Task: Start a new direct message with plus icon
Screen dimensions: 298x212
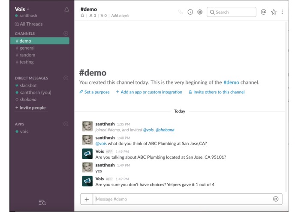Action: (x=66, y=78)
